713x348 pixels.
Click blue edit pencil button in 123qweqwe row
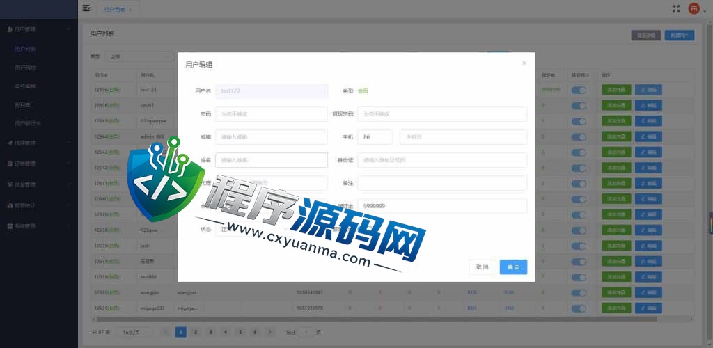(648, 121)
